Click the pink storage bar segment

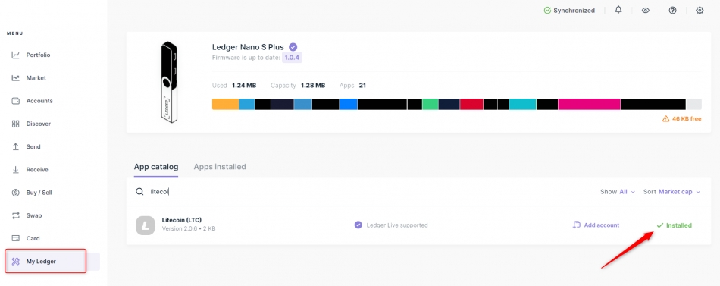(x=589, y=104)
